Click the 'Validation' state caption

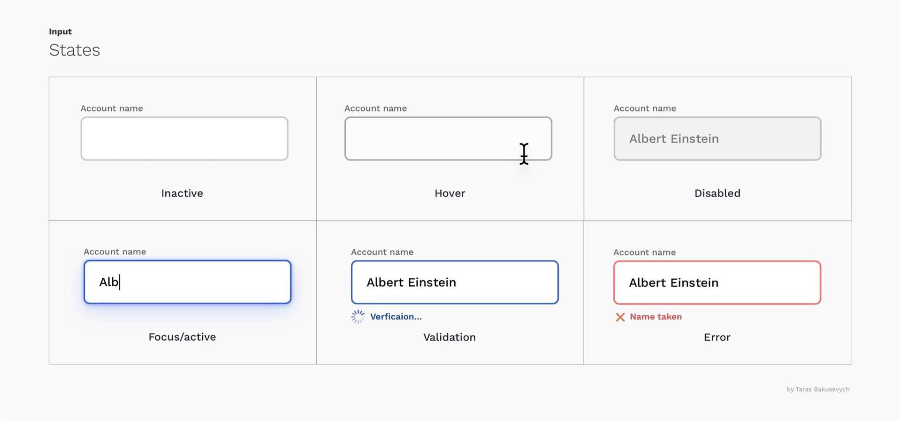449,337
